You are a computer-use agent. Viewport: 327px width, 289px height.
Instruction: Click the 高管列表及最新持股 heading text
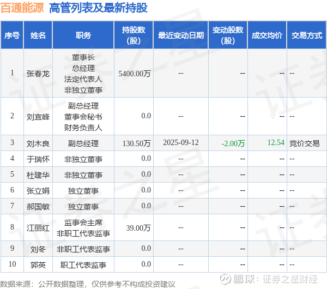tap(98, 8)
